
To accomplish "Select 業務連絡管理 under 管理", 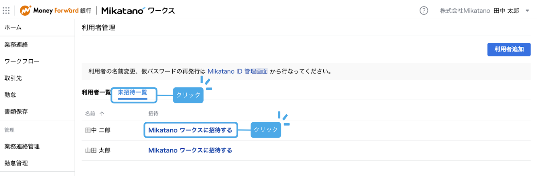I will (22, 146).
